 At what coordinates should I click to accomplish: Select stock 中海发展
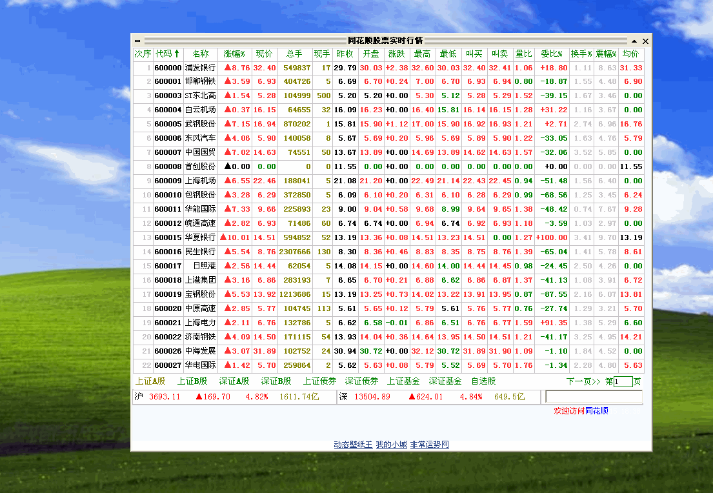tap(201, 351)
